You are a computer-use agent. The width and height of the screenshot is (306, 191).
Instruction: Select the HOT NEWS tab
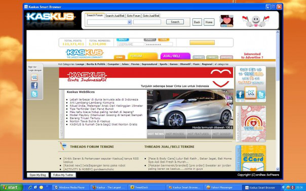click(156, 134)
